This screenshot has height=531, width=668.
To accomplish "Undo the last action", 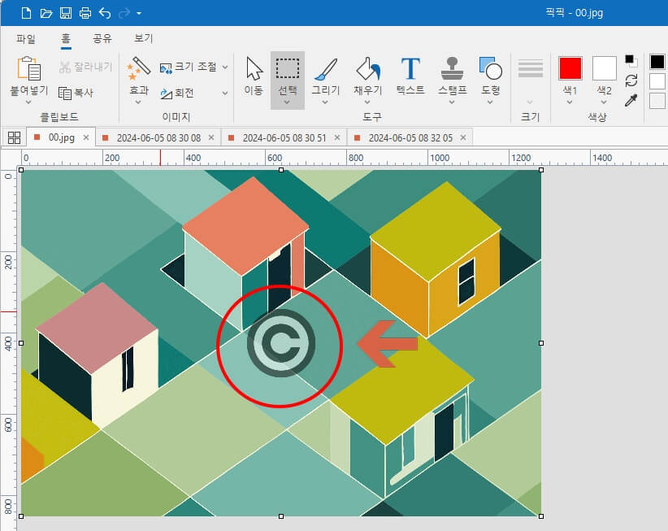I will click(x=105, y=13).
